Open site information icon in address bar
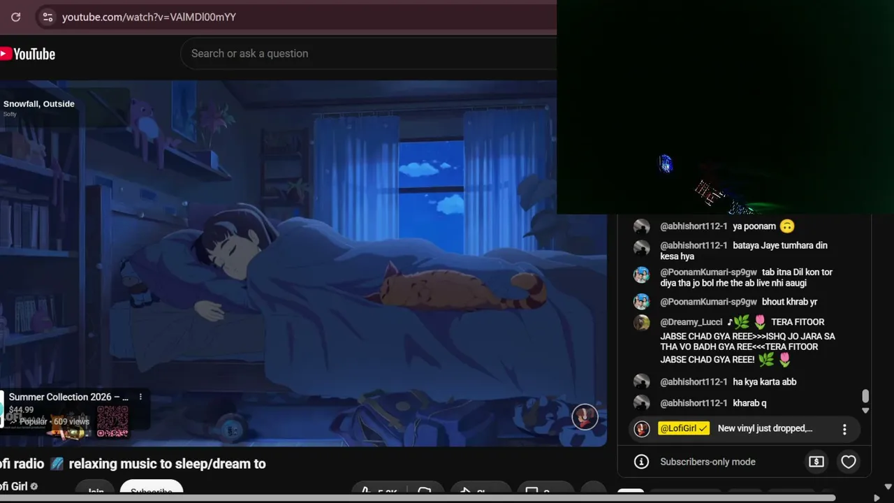Screen dimensions: 894x503 [47, 17]
